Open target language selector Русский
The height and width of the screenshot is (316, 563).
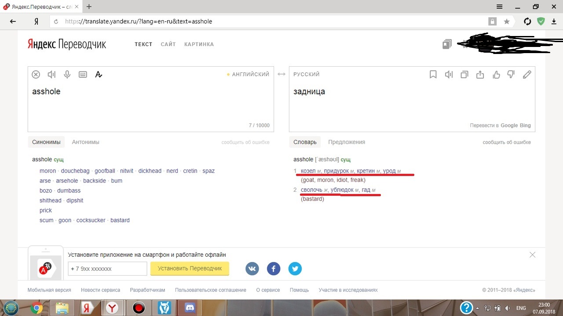click(307, 75)
